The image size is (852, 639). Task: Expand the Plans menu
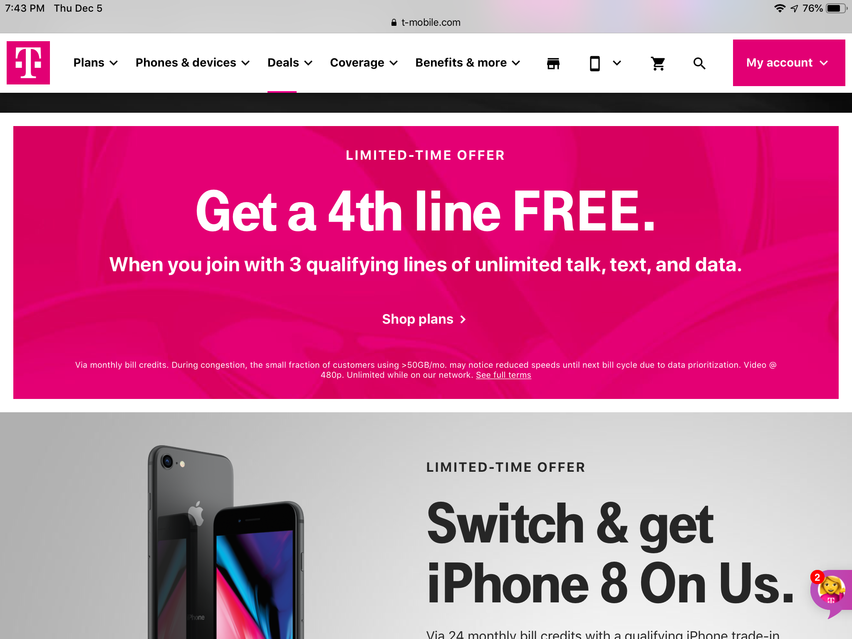coord(96,63)
